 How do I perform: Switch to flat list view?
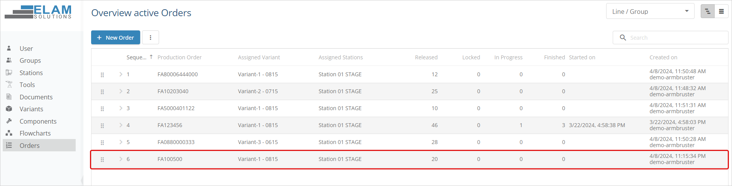[721, 12]
